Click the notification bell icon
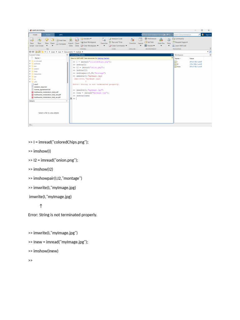The width and height of the screenshot is (240, 320). [x=203, y=35]
